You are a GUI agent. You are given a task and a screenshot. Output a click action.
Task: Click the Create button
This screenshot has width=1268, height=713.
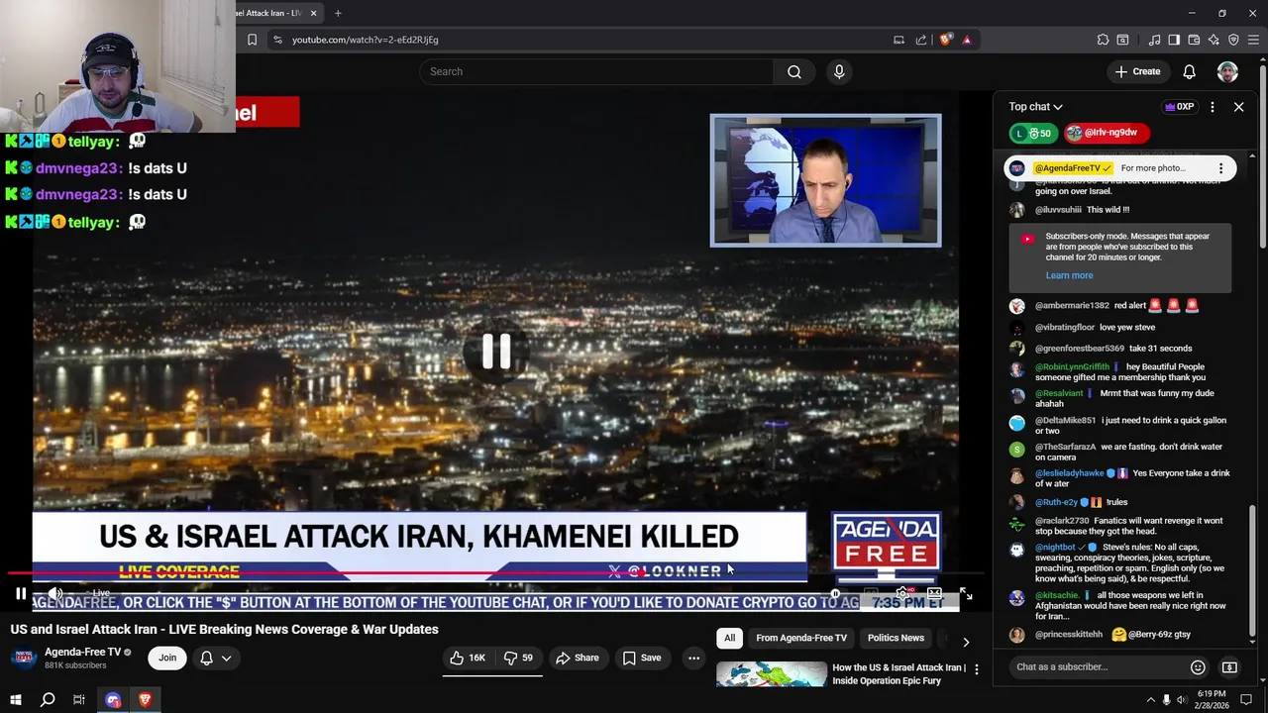tap(1137, 71)
